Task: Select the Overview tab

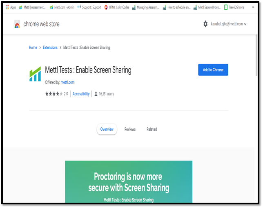Action: [x=107, y=129]
